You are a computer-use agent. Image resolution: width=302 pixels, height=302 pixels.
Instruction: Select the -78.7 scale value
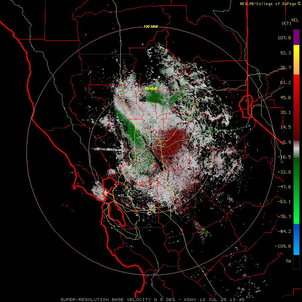tap(284, 217)
